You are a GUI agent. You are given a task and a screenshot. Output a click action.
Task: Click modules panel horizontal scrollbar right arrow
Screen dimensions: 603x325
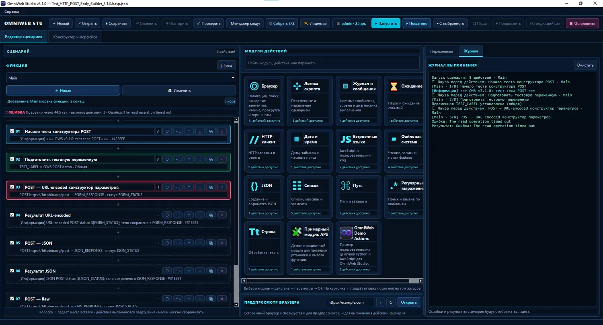420,280
